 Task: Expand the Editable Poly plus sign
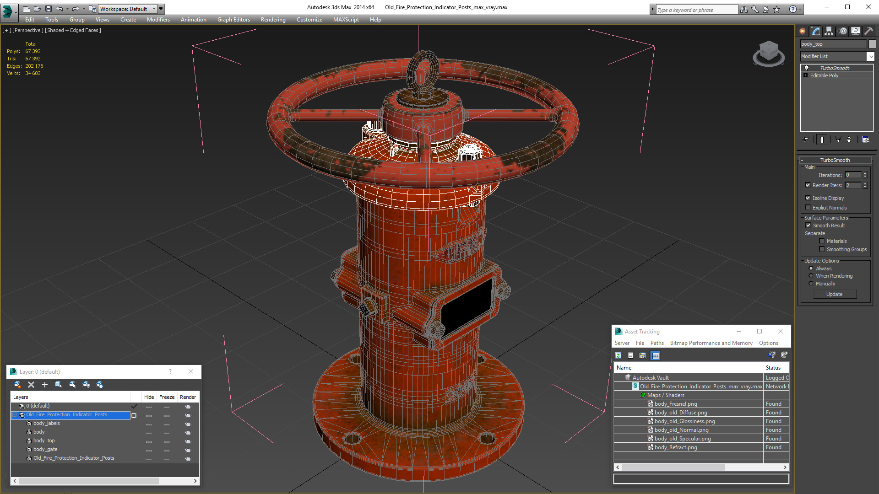[x=805, y=75]
